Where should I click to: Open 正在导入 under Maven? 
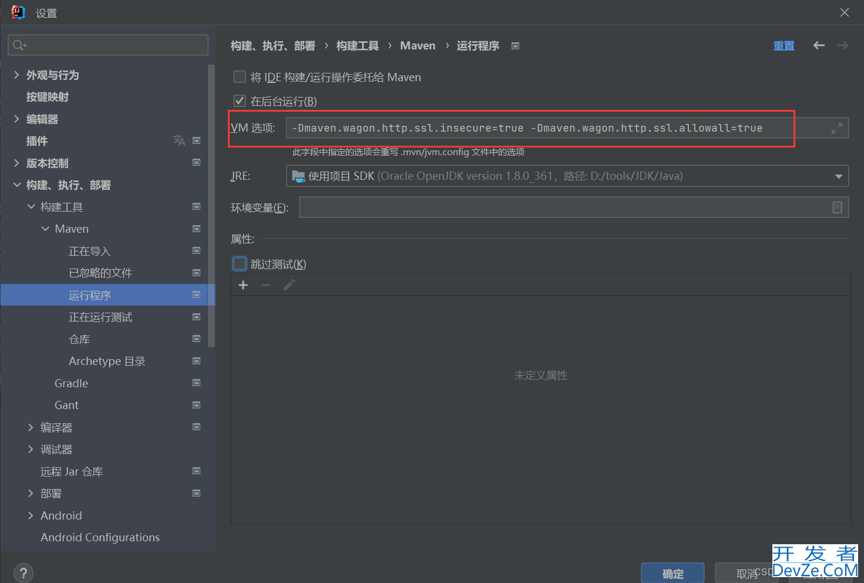[90, 251]
